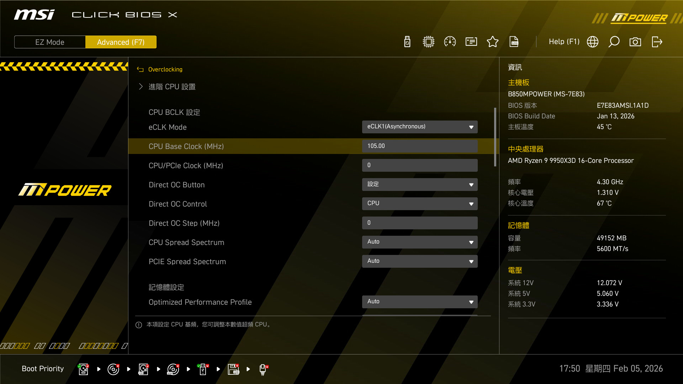The width and height of the screenshot is (683, 384).
Task: Click the M-Flash USB drive icon
Action: point(407,42)
